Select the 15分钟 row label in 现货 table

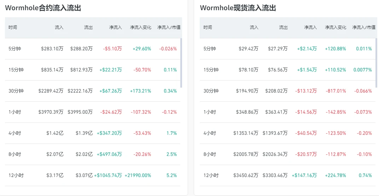211,70
